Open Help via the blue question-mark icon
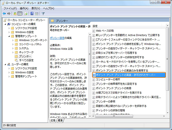172x130 pixels. pos(32,13)
